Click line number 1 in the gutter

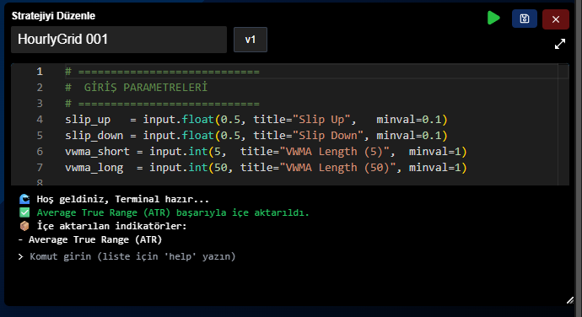point(40,72)
